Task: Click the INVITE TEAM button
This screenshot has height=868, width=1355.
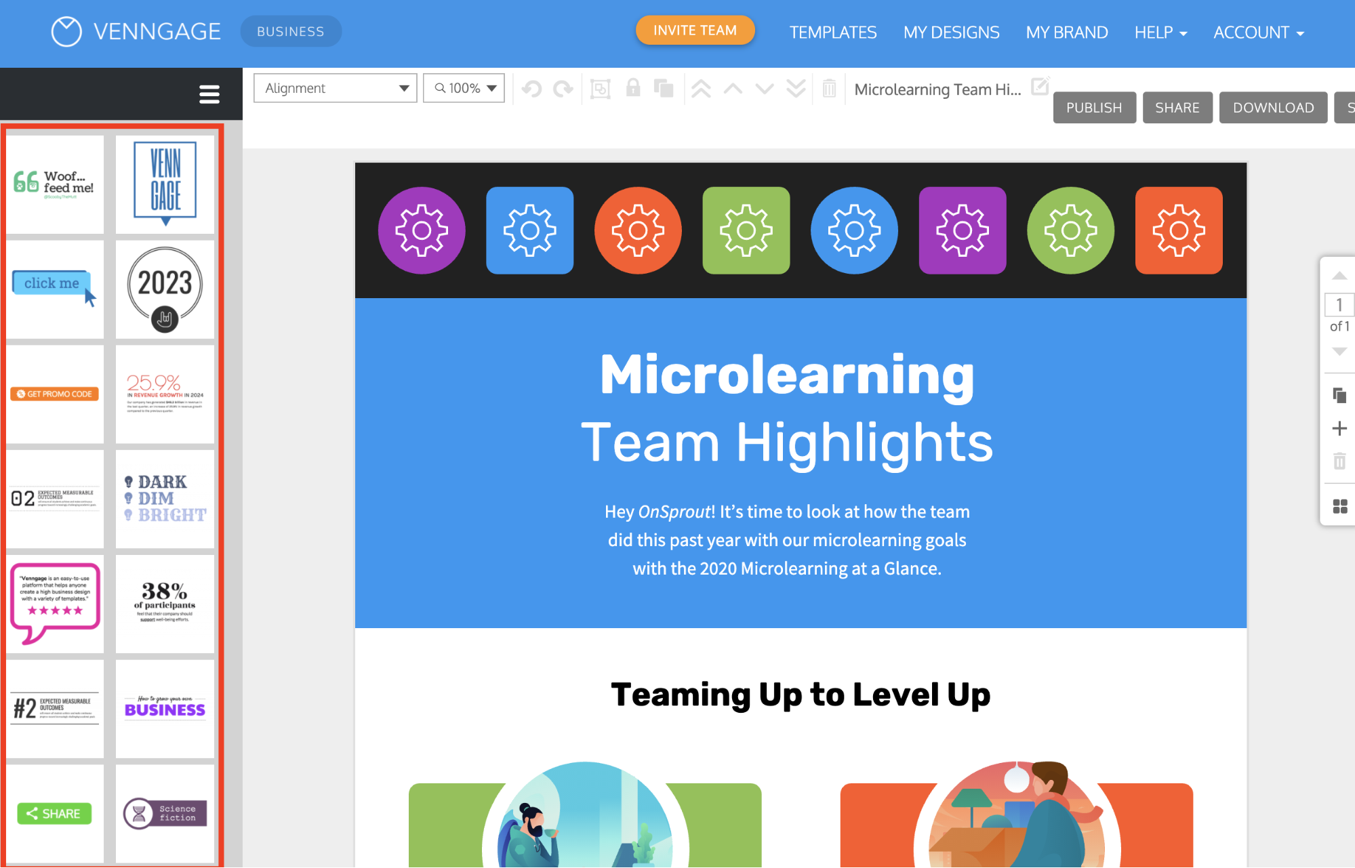Action: [x=695, y=30]
